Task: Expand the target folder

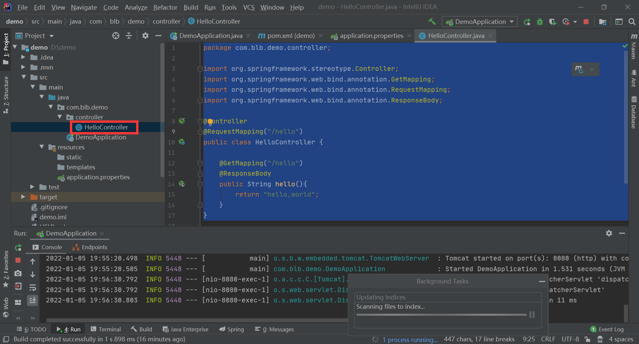Action: tap(23, 197)
